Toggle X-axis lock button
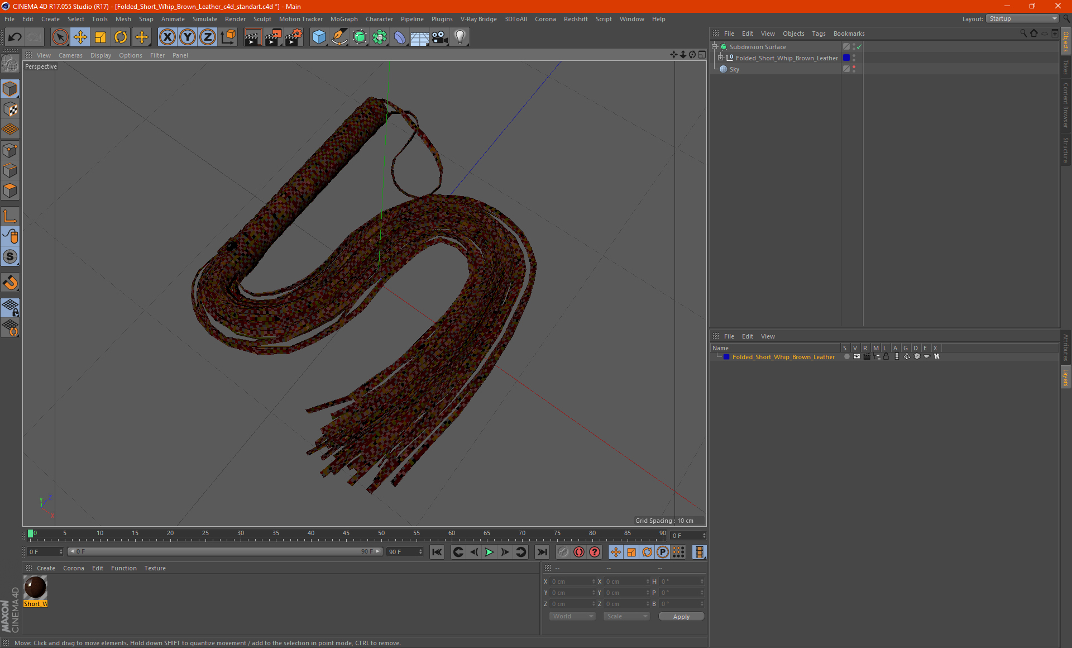This screenshot has height=648, width=1072. pos(167,37)
